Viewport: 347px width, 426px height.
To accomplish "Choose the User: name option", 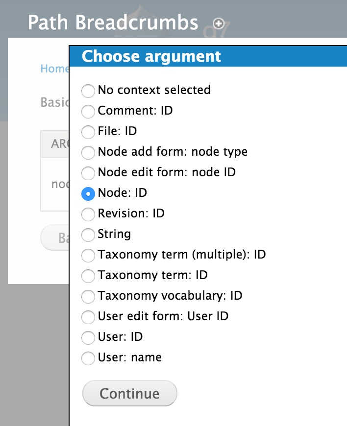I will pos(88,358).
